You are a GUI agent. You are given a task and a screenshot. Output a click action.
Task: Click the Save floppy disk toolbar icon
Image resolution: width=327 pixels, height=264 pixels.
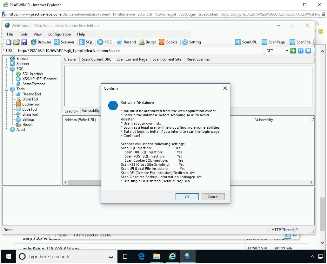pos(24,42)
